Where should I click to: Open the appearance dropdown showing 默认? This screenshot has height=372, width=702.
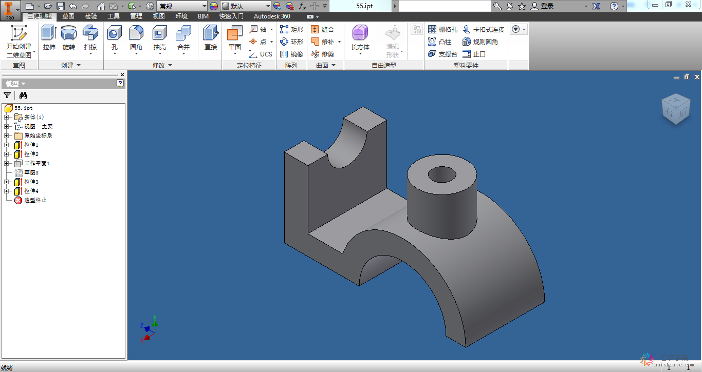246,6
